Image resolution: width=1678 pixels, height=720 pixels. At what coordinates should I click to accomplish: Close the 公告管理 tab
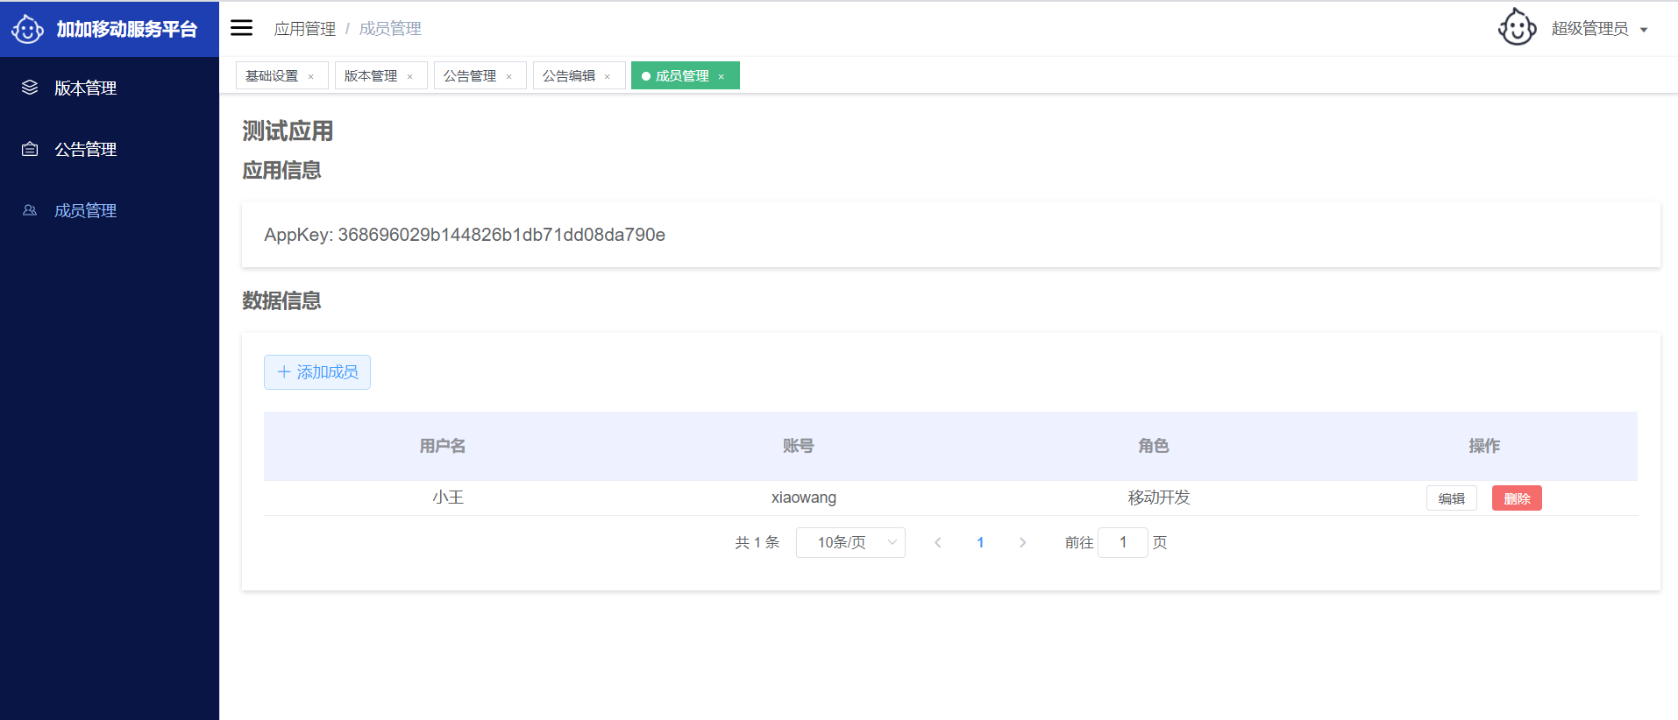point(508,77)
